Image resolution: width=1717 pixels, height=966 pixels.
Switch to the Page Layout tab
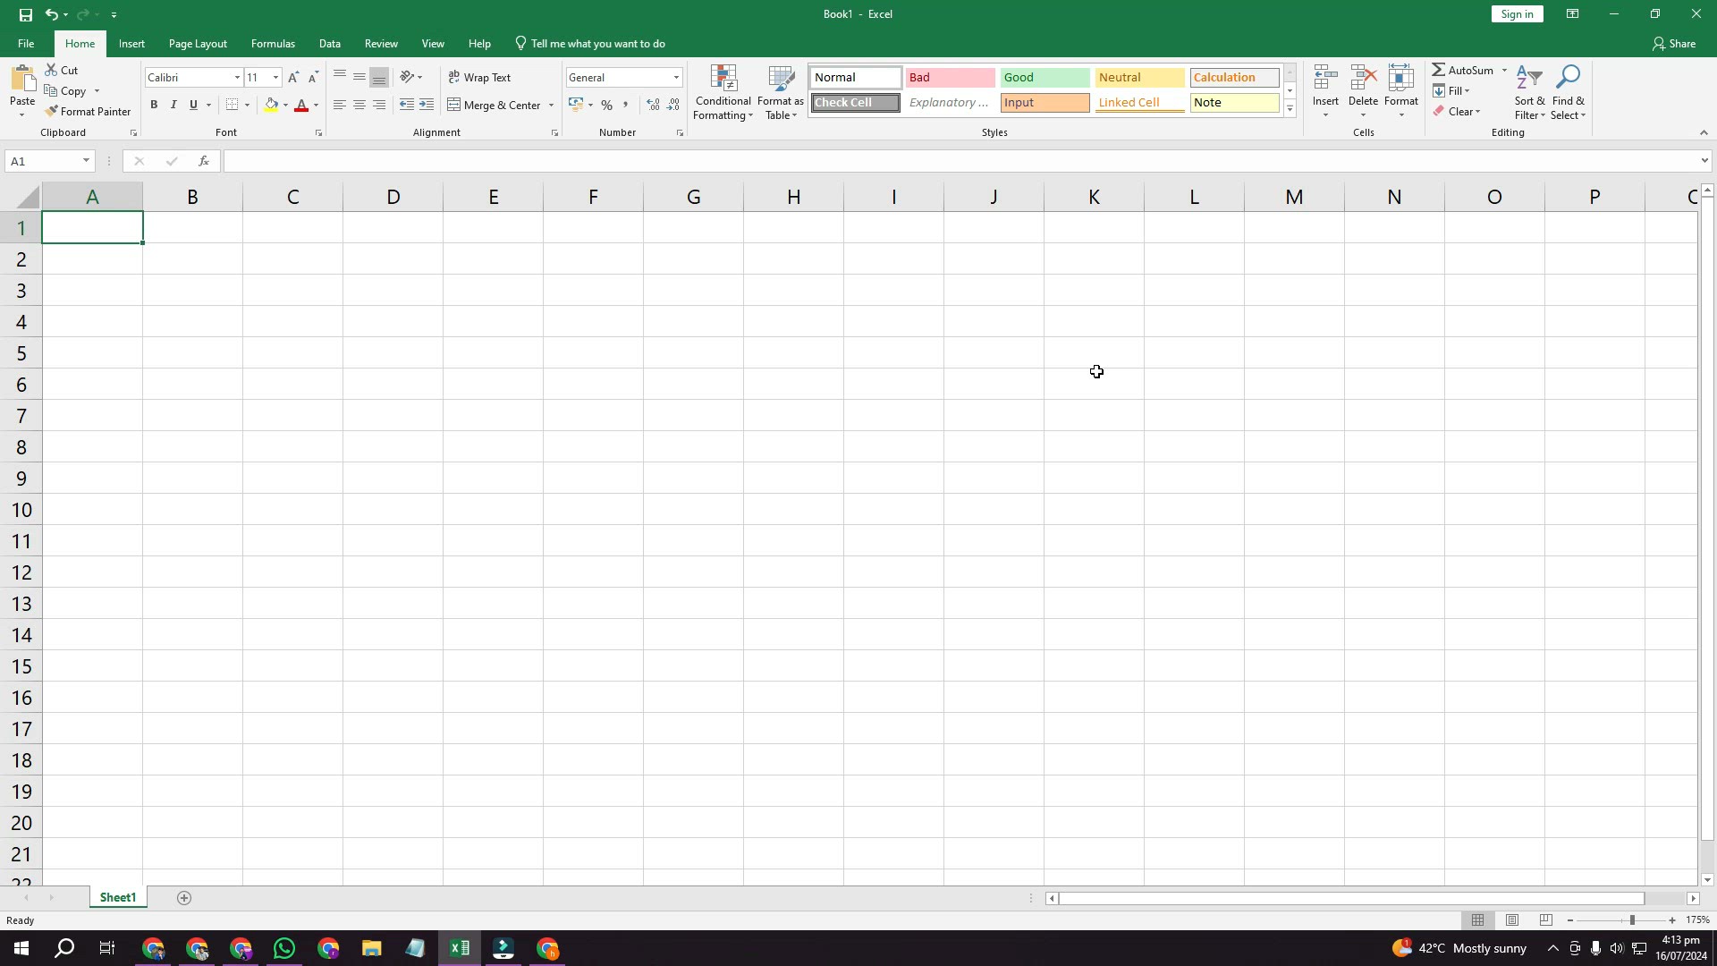coord(198,44)
